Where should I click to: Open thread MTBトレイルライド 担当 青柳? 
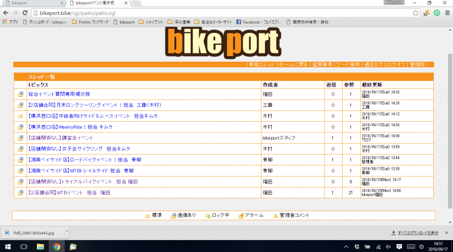[x=81, y=171]
